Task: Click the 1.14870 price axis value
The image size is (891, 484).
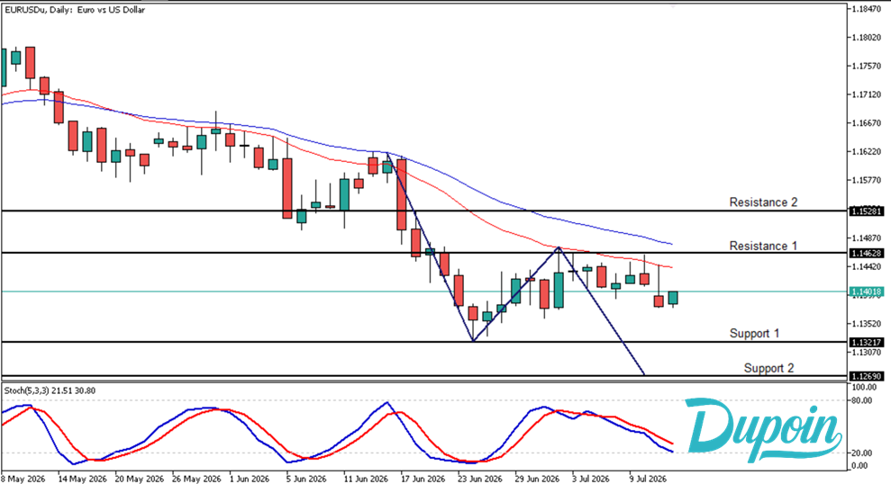Action: [866, 238]
